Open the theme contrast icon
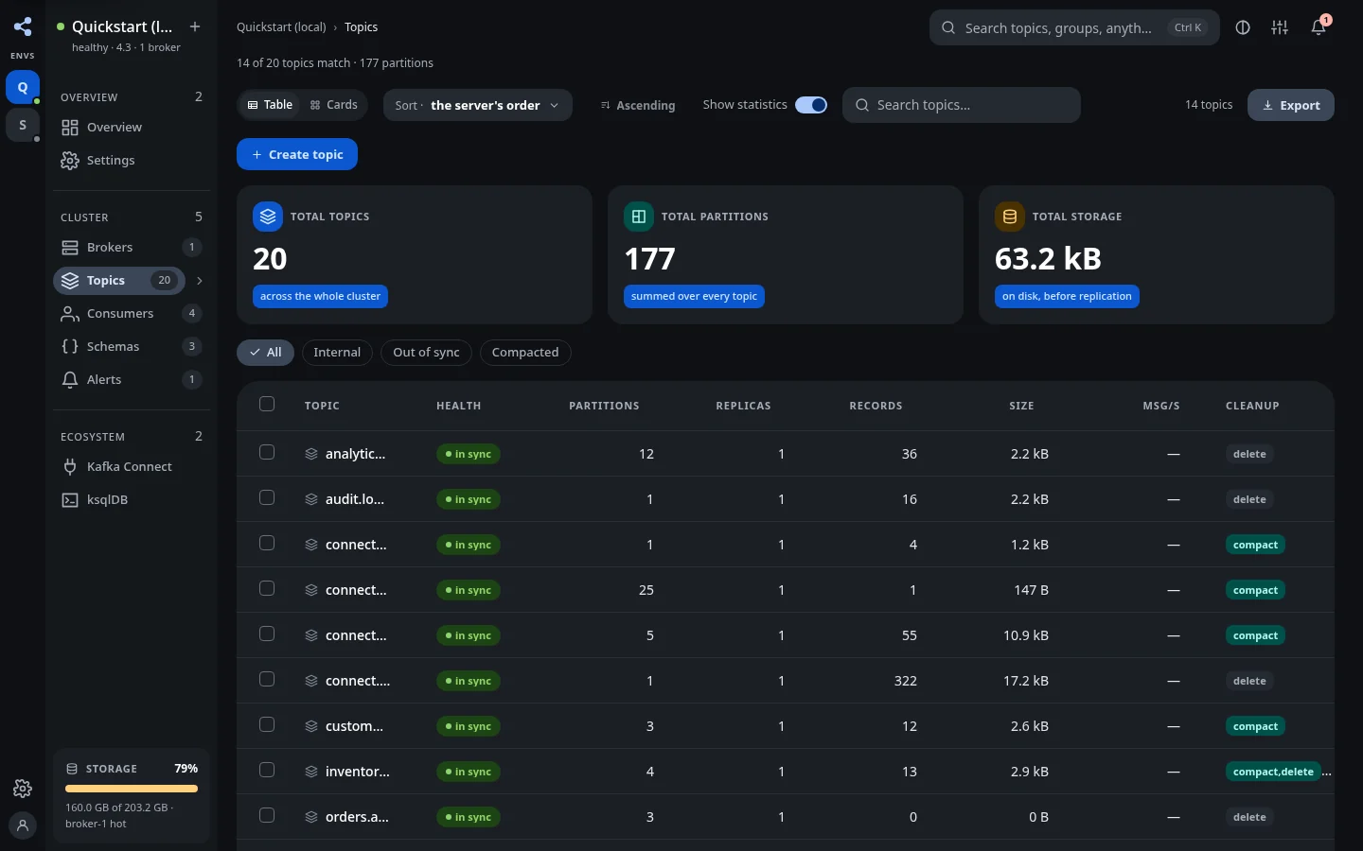 tap(1243, 27)
